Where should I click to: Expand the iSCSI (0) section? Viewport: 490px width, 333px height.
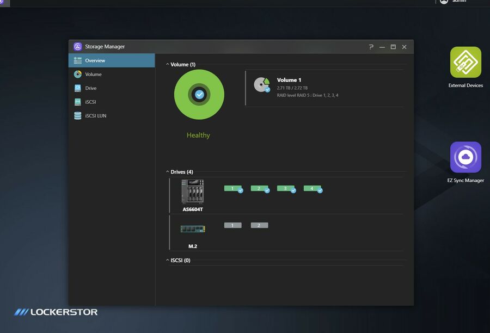pos(167,260)
